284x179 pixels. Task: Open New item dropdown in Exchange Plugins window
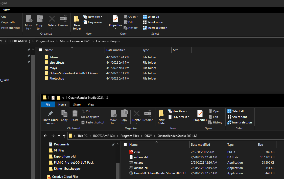[93, 17]
